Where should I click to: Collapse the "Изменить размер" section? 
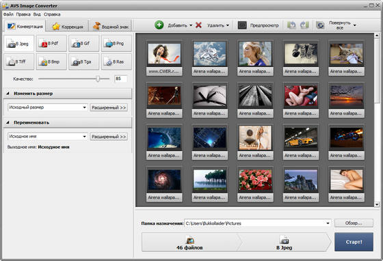pyautogui.click(x=8, y=94)
